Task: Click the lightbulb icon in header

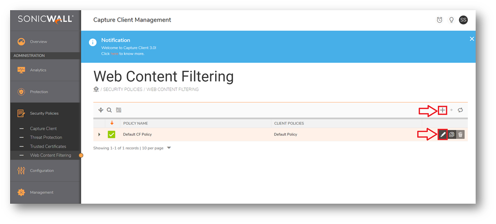Action: pyautogui.click(x=451, y=20)
